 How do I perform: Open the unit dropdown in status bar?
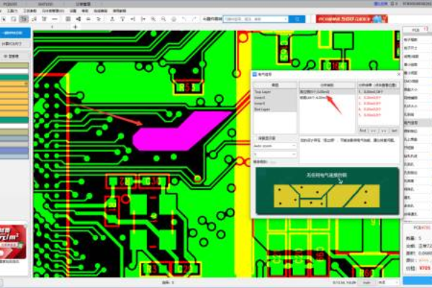coord(366,283)
